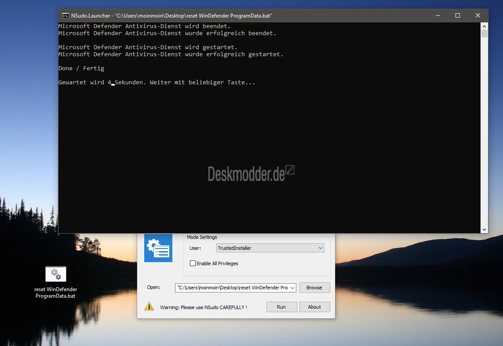Click the NSudo gear logo icon
503x346 pixels.
tap(158, 248)
